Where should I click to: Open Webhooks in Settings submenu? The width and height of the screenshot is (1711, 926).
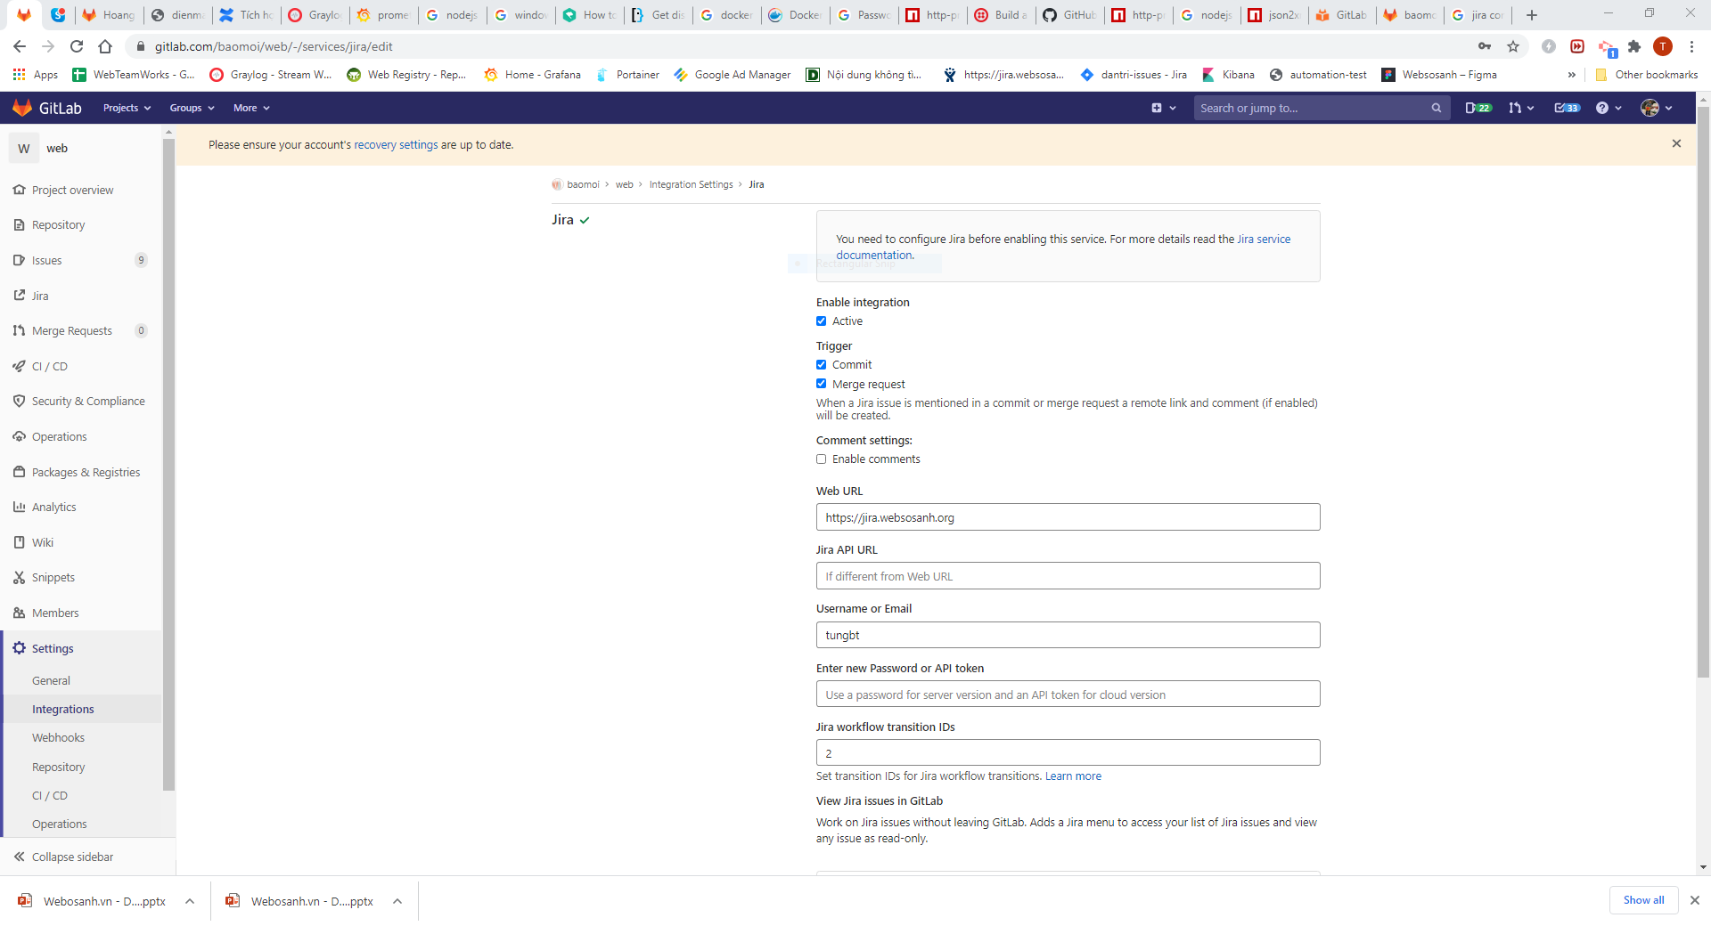[58, 738]
